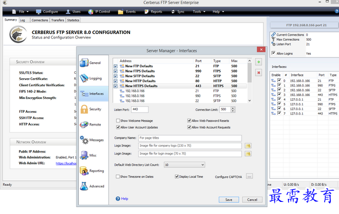339x214 pixels.
Task: Toggle Allow Web Account Requests
Action: point(189,127)
